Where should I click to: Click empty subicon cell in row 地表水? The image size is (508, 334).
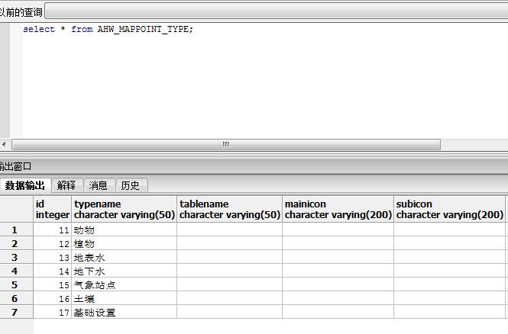click(449, 258)
